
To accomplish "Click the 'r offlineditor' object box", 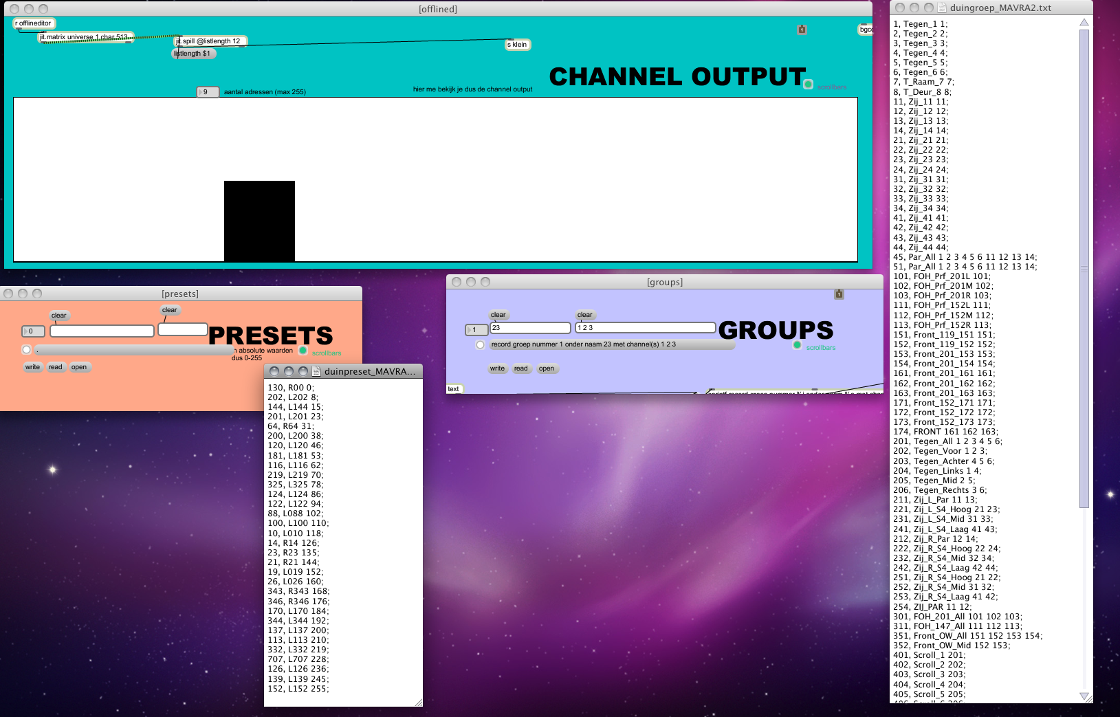I will (x=34, y=23).
